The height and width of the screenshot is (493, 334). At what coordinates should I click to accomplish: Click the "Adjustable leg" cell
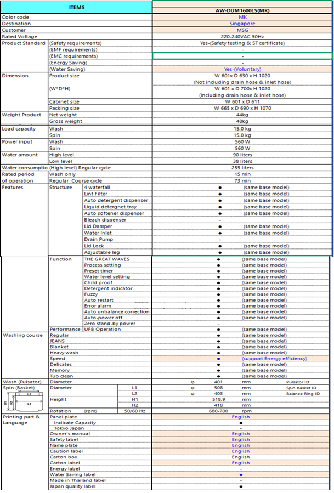117,252
